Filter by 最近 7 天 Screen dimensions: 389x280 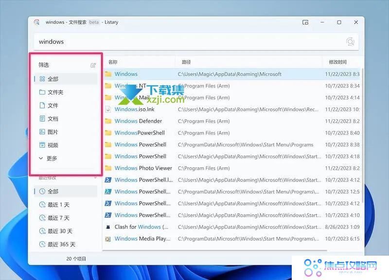pos(66,218)
